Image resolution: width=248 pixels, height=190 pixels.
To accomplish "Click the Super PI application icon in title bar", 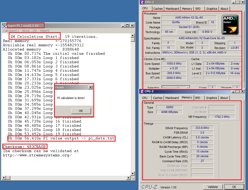I will (x=4, y=25).
